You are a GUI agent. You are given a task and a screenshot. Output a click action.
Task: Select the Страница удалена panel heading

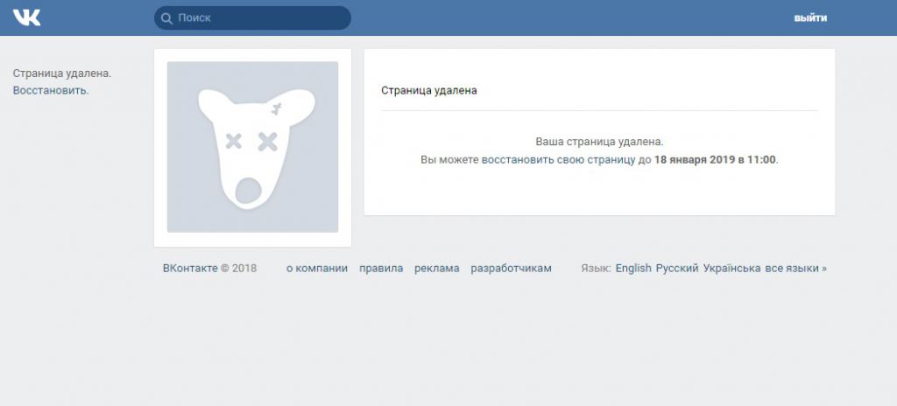tap(429, 90)
